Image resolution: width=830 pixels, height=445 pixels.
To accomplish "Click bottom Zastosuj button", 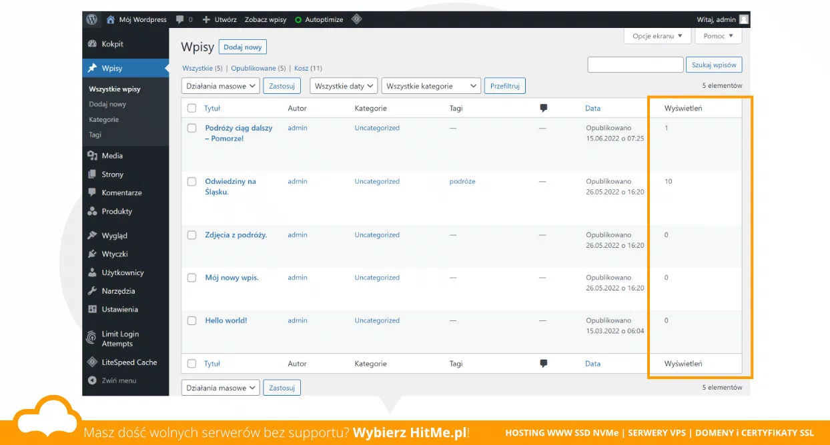I will (282, 388).
